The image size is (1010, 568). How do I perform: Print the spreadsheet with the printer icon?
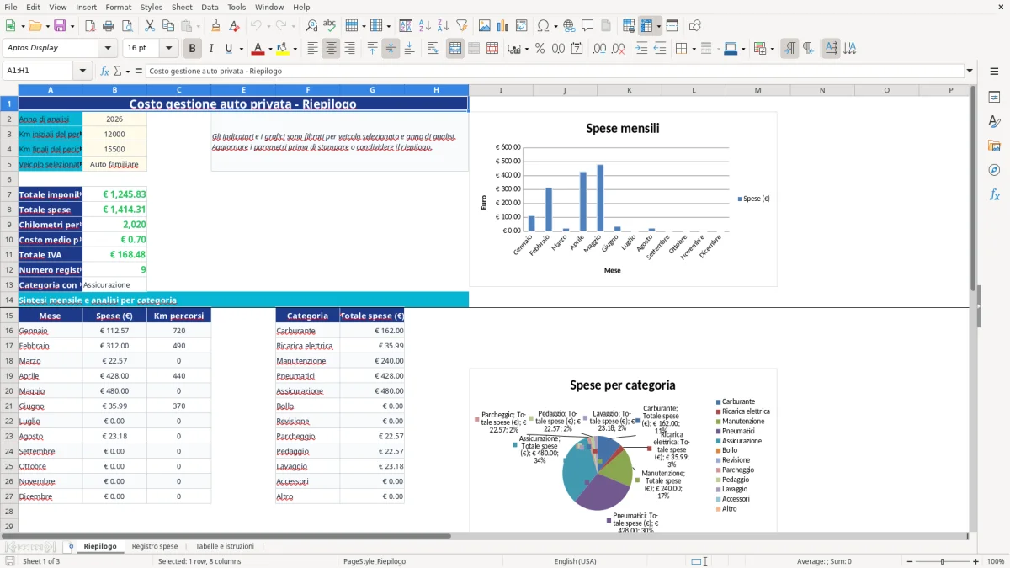(109, 26)
